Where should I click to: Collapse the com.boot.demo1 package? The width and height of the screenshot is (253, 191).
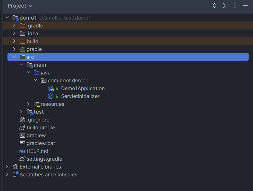36,80
